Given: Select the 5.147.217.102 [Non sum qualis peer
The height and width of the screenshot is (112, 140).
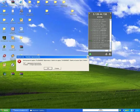Looking at the screenshot, I should (100, 41).
